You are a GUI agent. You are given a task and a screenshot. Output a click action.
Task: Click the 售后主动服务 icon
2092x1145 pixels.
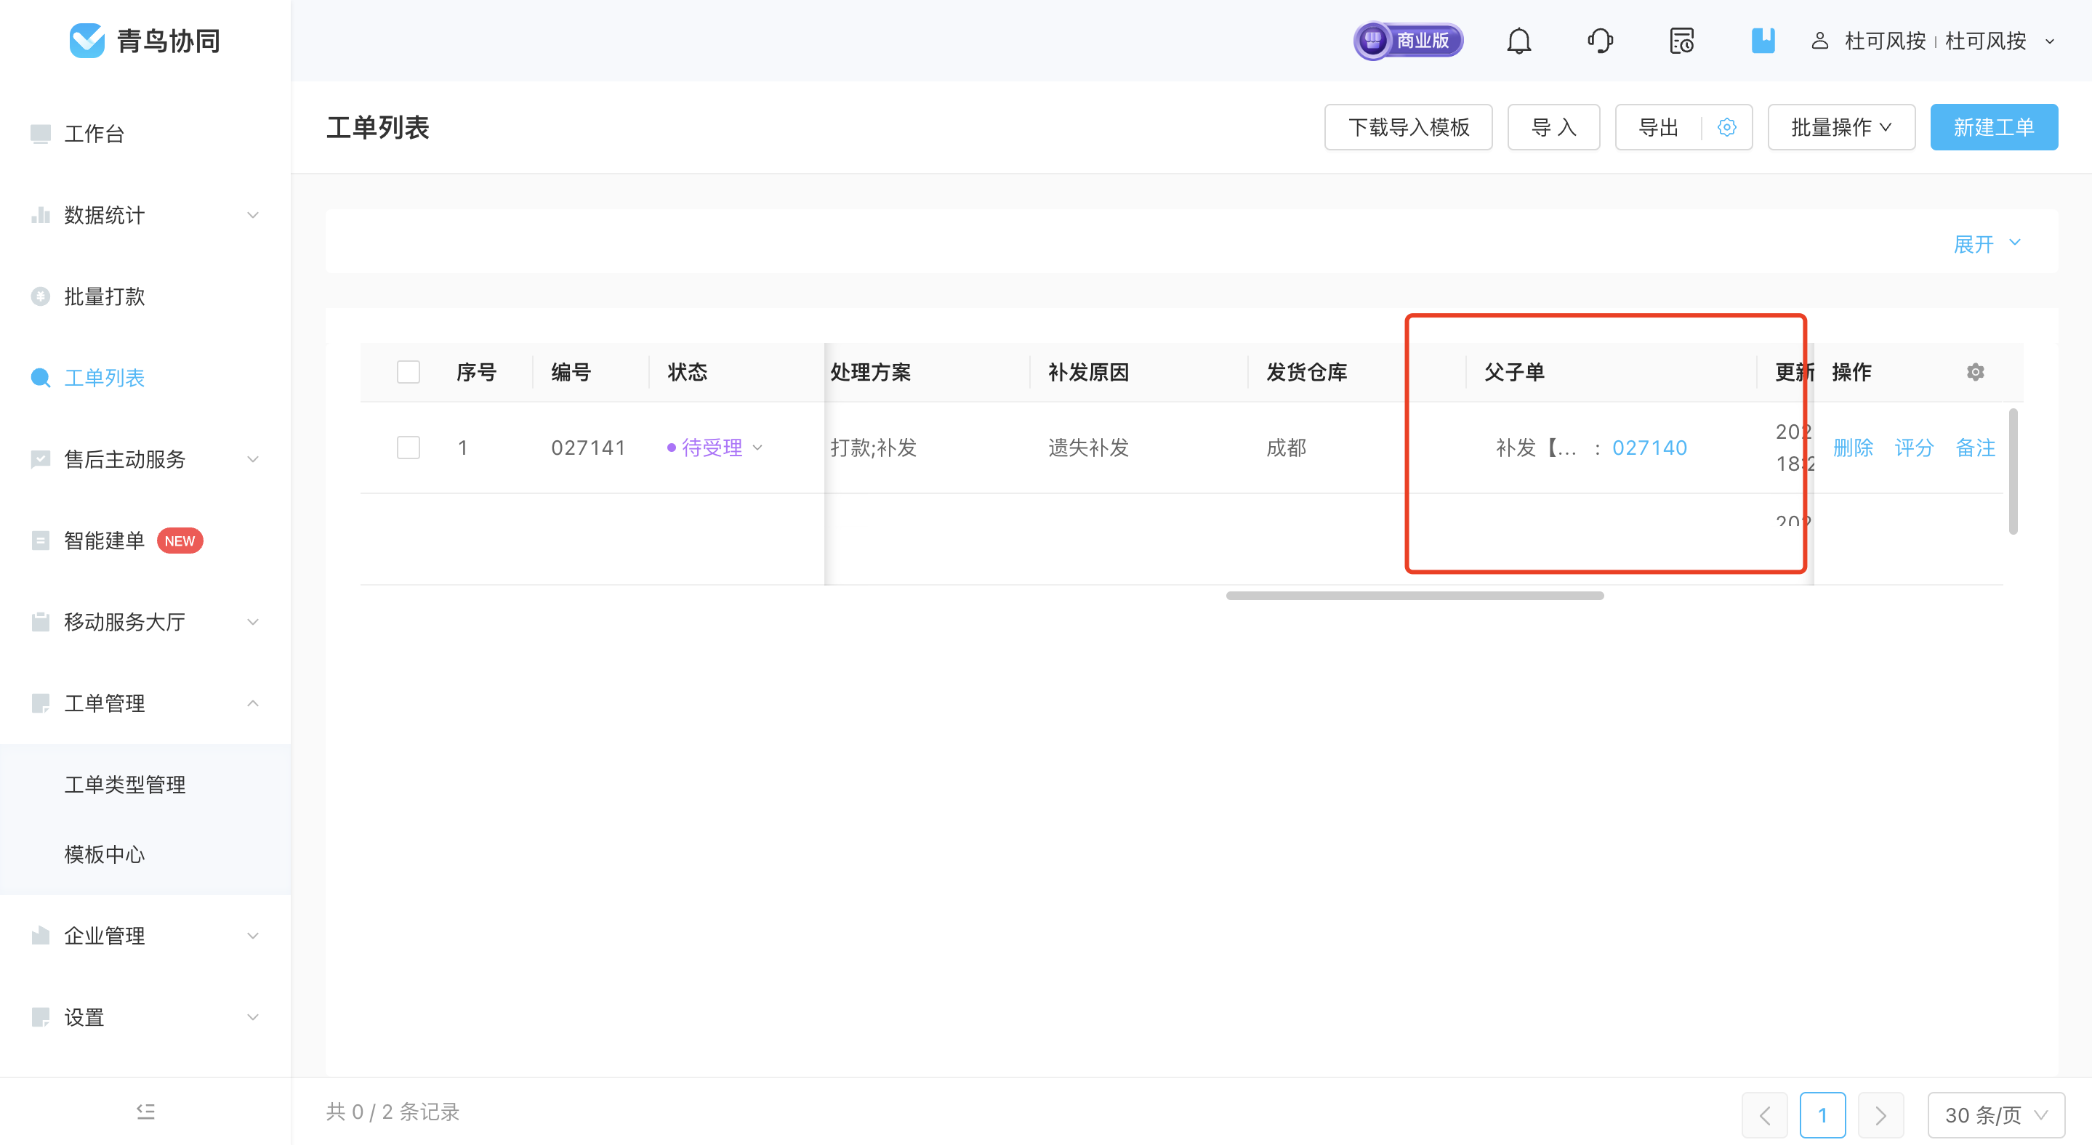point(41,459)
